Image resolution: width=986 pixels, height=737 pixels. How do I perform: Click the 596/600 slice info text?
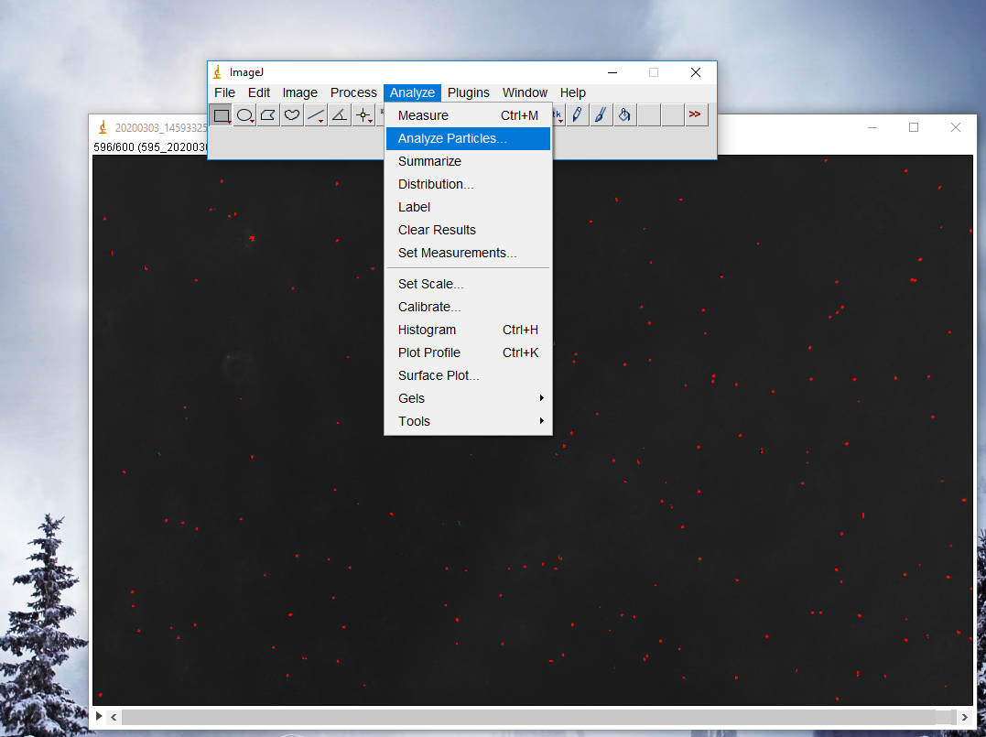point(150,147)
